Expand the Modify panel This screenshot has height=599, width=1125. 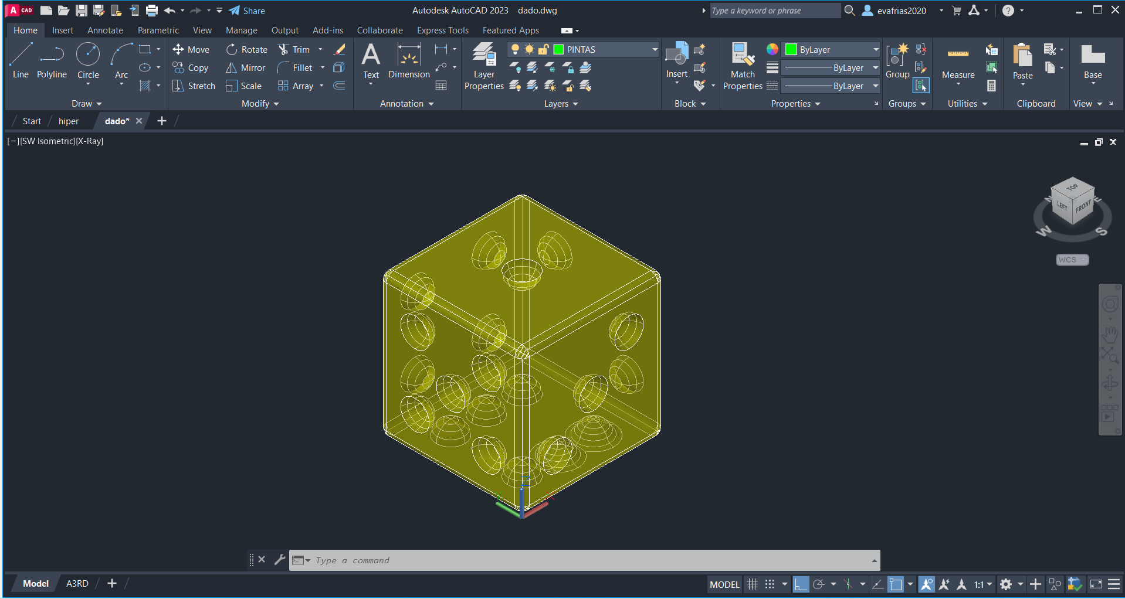click(260, 104)
